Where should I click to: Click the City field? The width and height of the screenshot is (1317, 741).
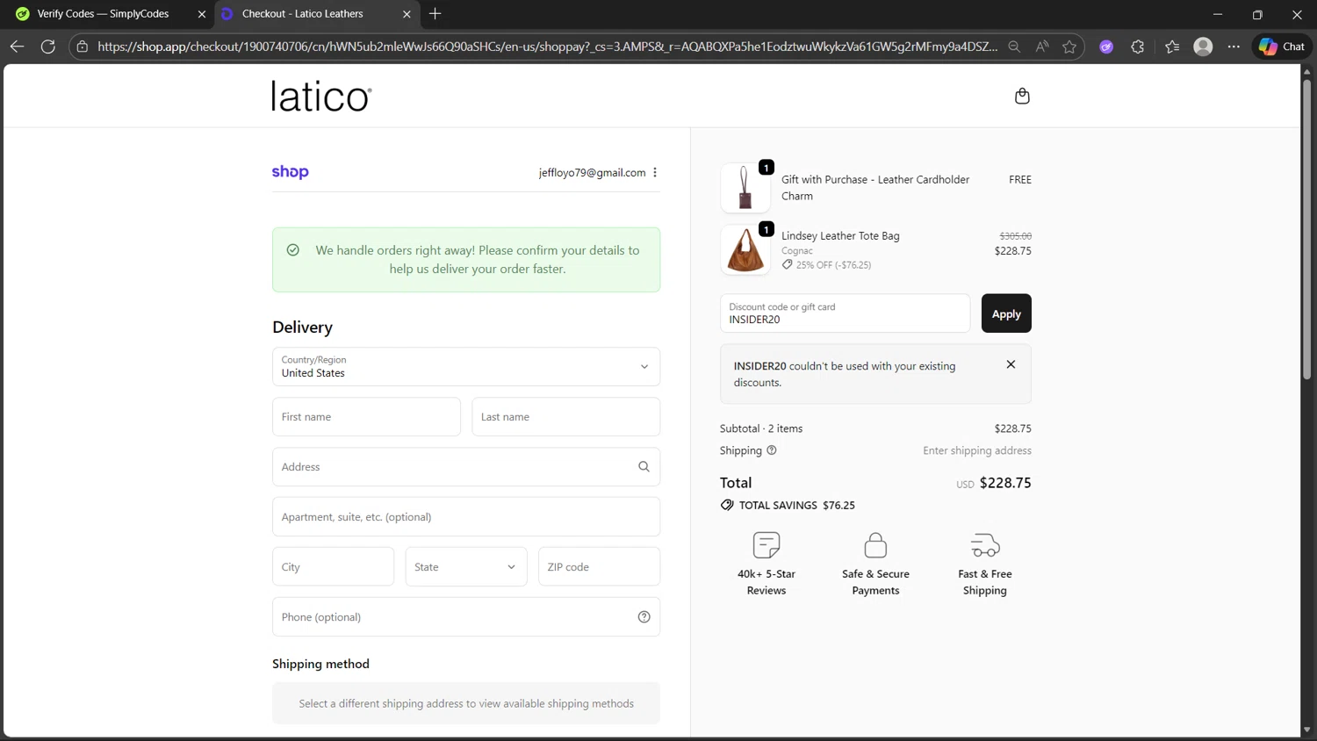(x=333, y=567)
